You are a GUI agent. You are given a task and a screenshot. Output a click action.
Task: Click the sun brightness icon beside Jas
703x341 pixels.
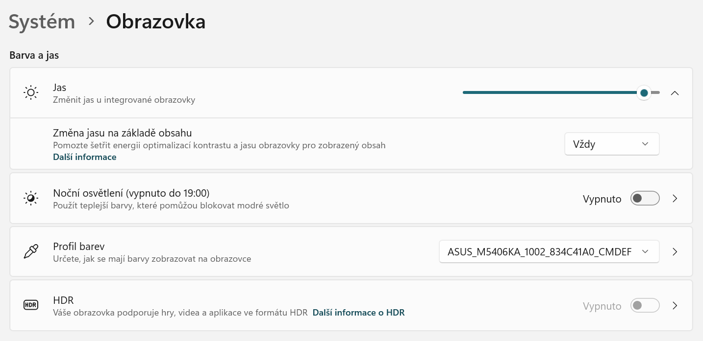pos(31,93)
